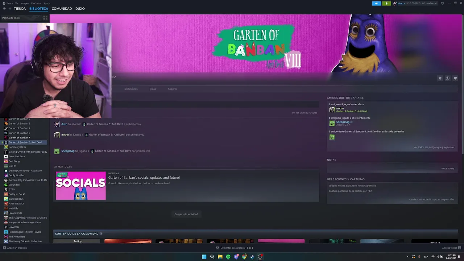Open Windows taskbar search
Image resolution: width=464 pixels, height=261 pixels.
pos(212,257)
